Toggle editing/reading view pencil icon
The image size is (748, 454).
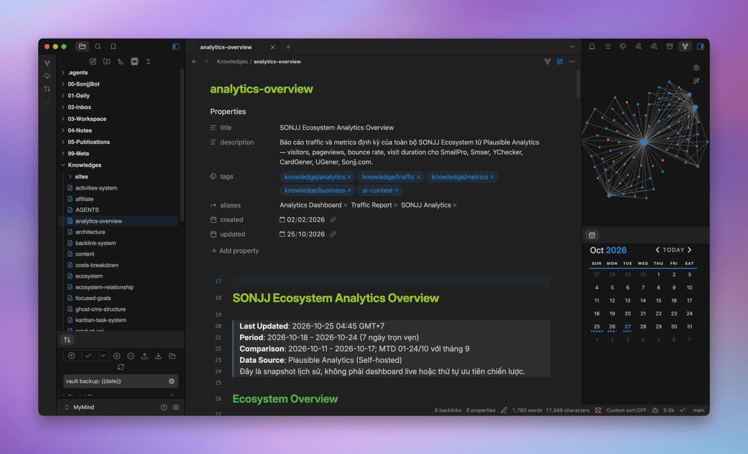(560, 62)
